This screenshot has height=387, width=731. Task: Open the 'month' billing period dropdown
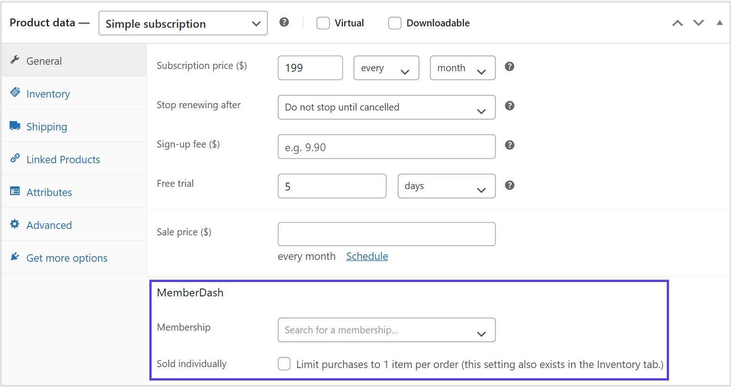[x=463, y=68]
